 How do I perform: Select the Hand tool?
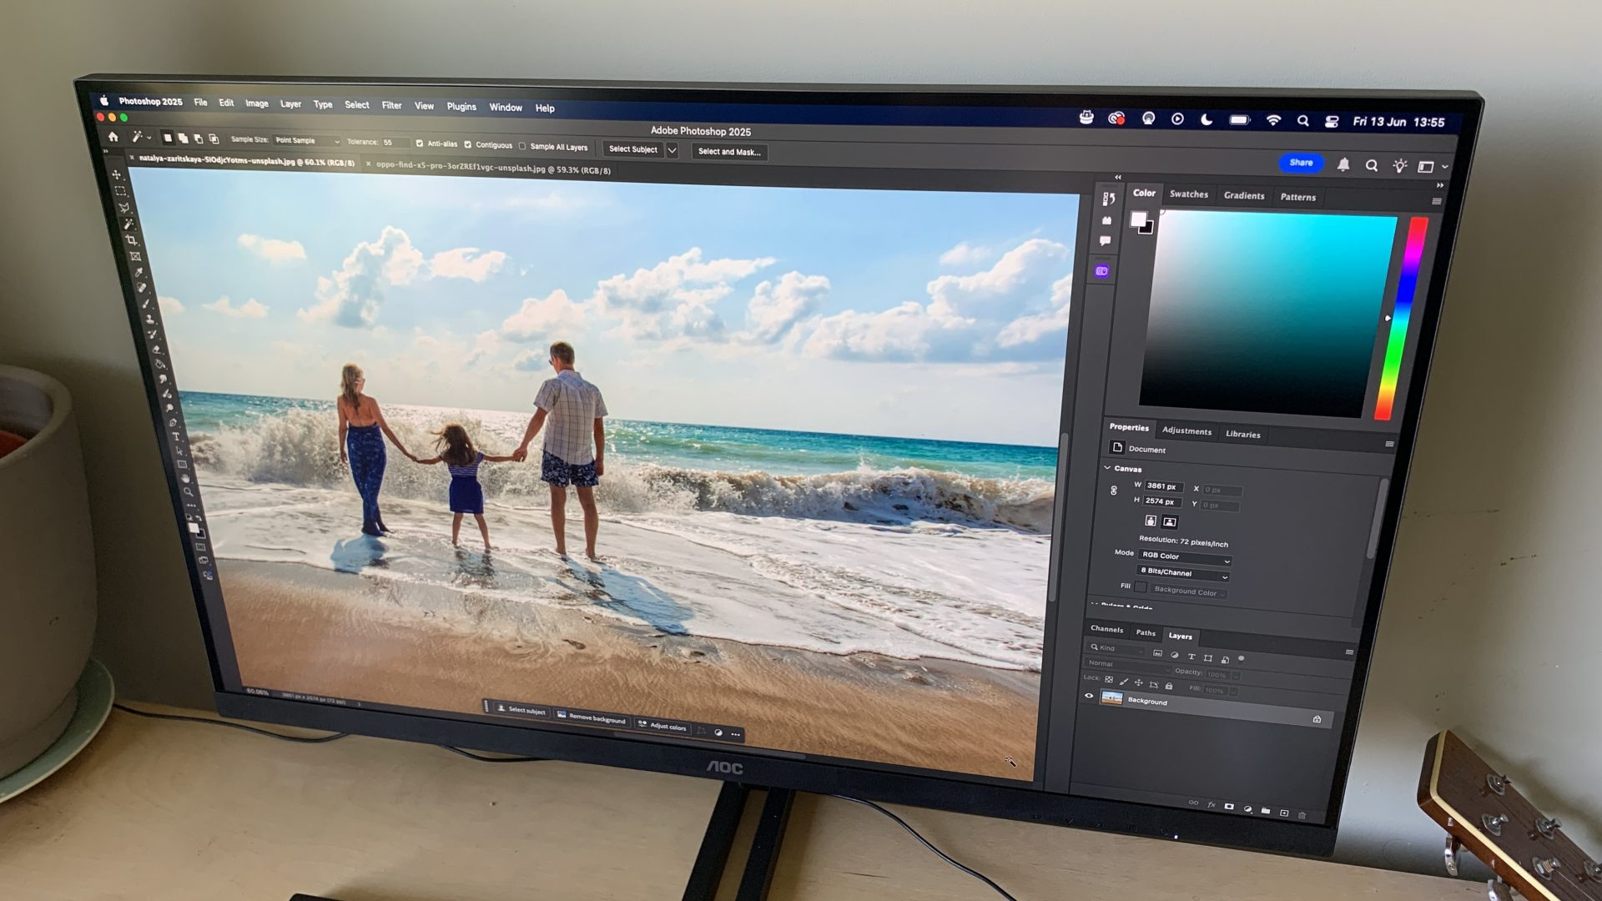pyautogui.click(x=184, y=478)
